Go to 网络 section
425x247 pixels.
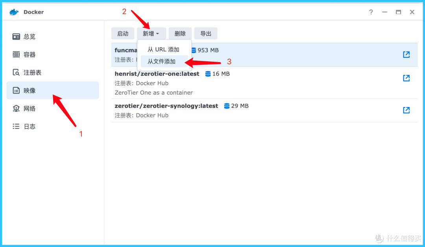point(53,108)
